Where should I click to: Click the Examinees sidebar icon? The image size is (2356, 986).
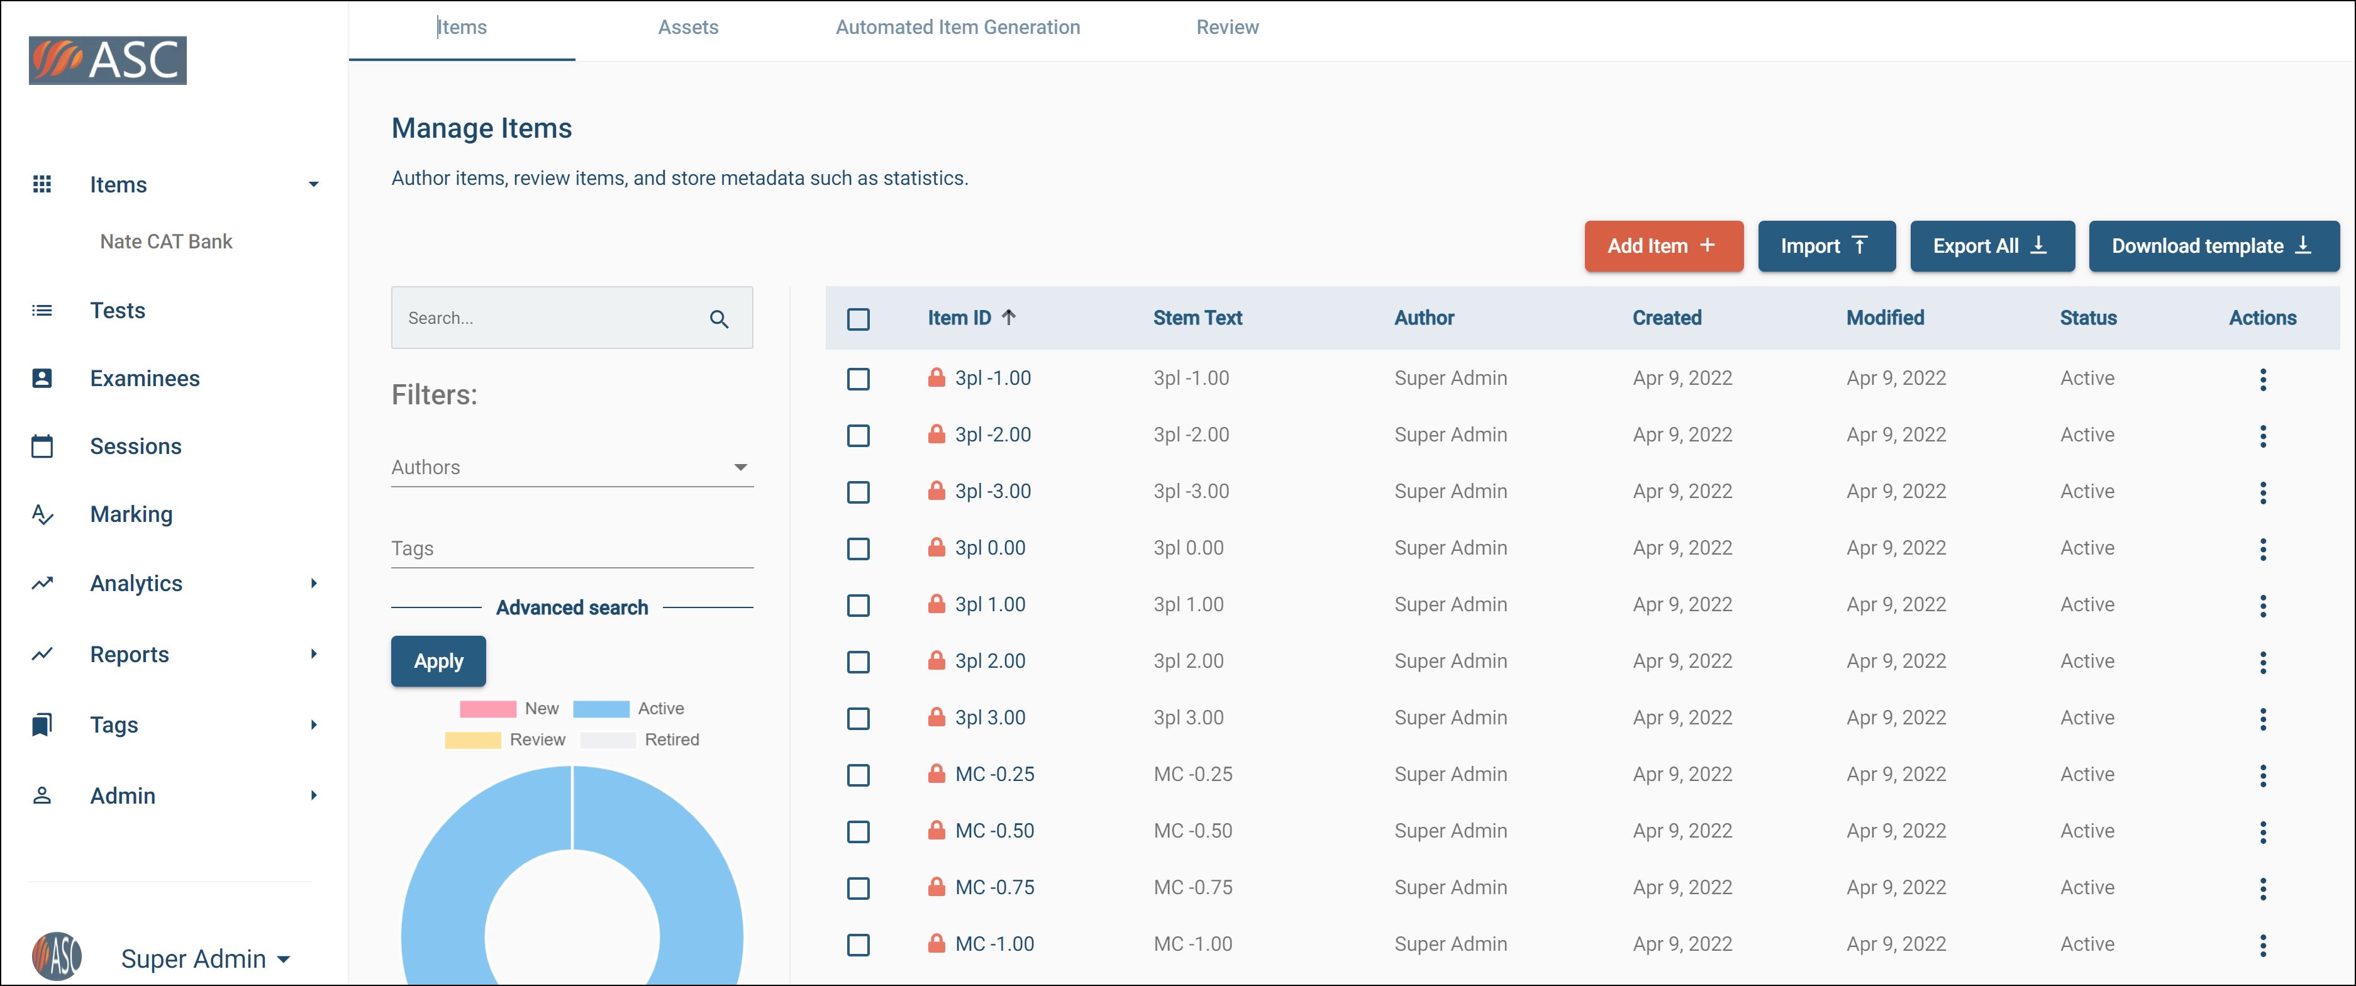tap(42, 378)
